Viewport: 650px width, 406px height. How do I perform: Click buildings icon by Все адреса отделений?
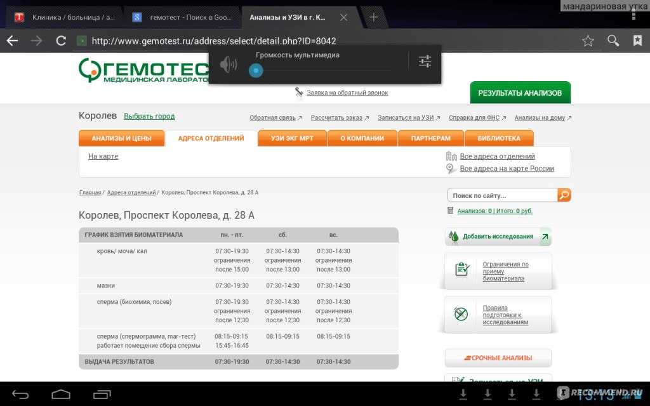point(451,156)
